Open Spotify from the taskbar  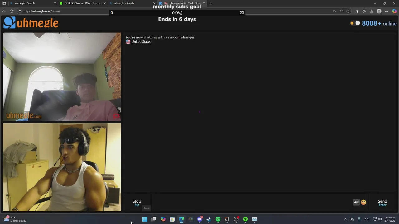(x=218, y=219)
